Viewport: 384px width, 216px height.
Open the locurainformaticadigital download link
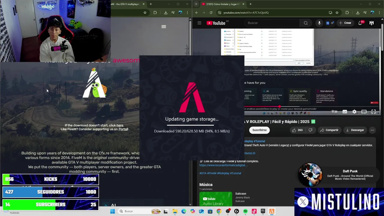click(223, 165)
